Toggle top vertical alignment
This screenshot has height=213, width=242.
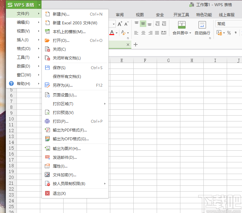(x=137, y=24)
